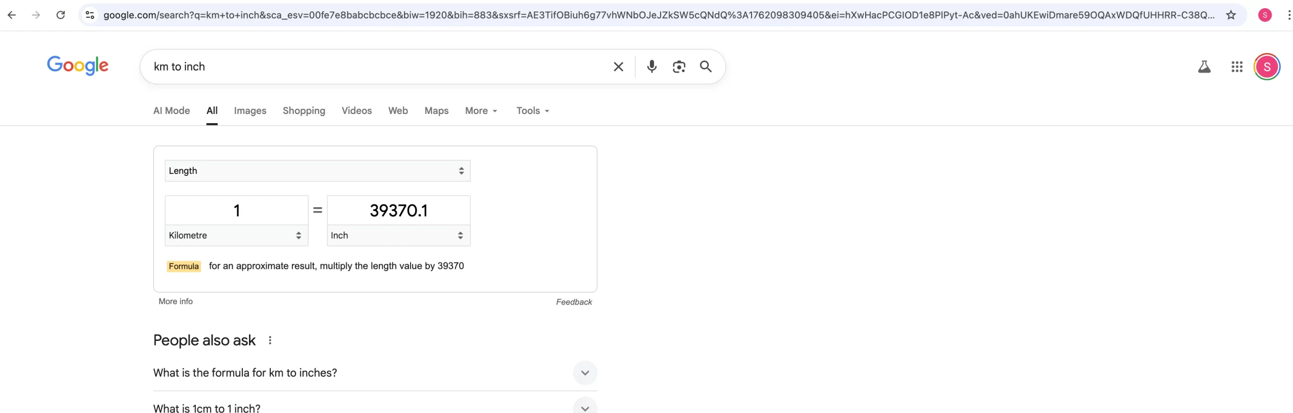Open the Kilometre unit dropdown
Image resolution: width=1293 pixels, height=413 pixels.
click(236, 235)
